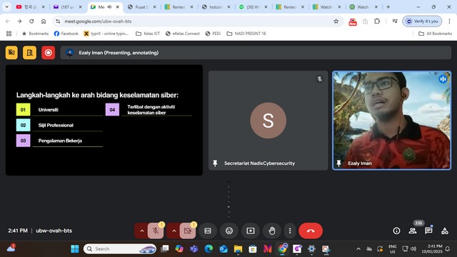The image size is (457, 257).
Task: Go back in browser history
Action: [x=8, y=21]
